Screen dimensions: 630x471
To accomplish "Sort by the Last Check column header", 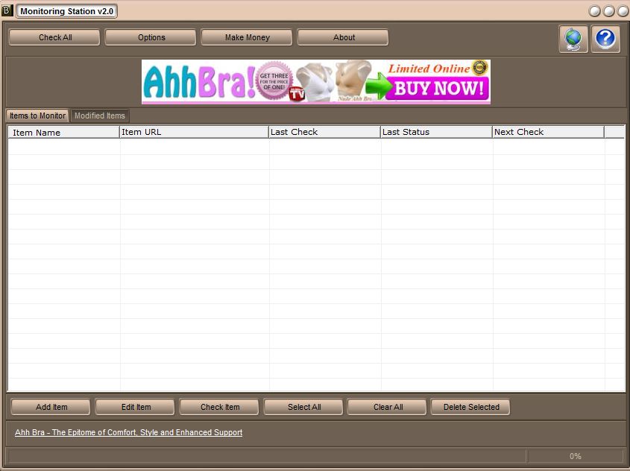I will tap(324, 132).
